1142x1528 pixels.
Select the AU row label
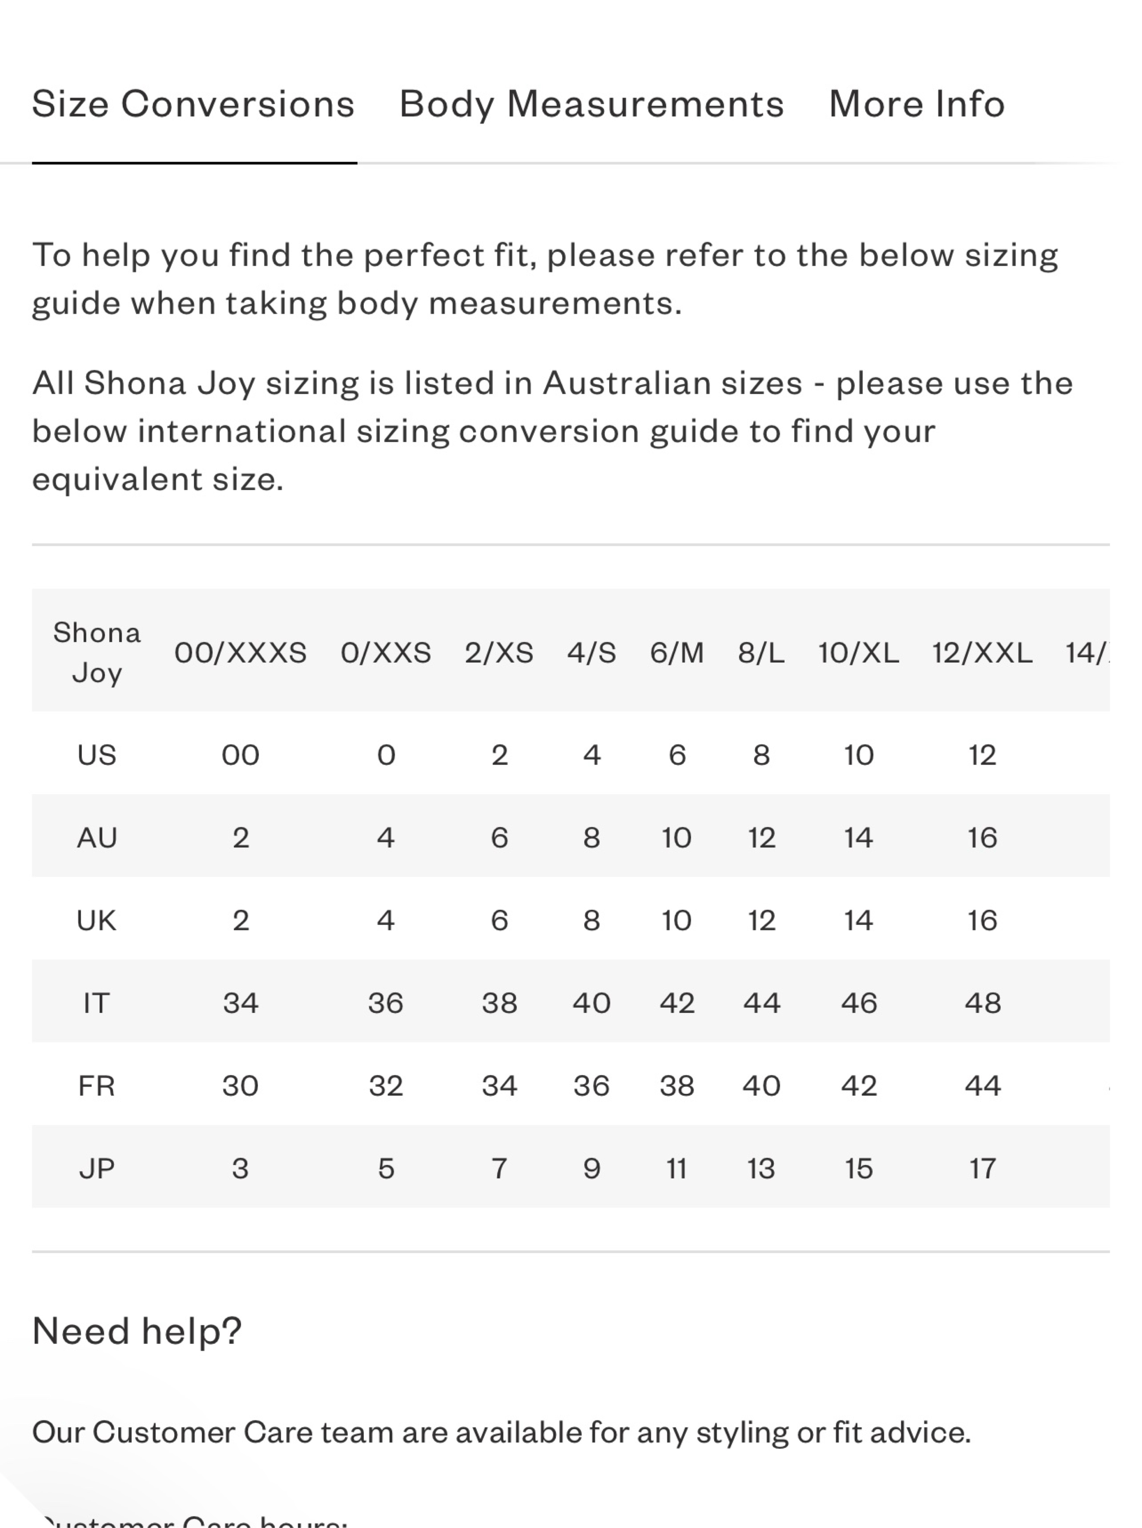click(97, 838)
